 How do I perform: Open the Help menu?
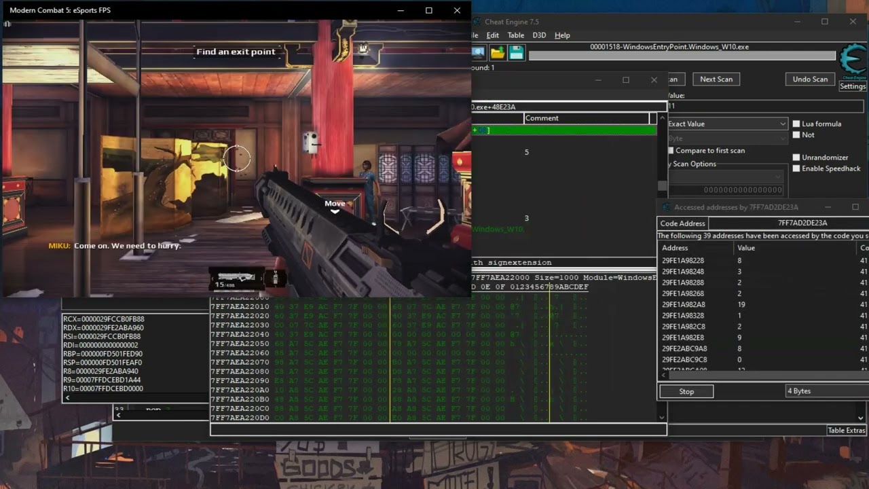[x=562, y=35]
